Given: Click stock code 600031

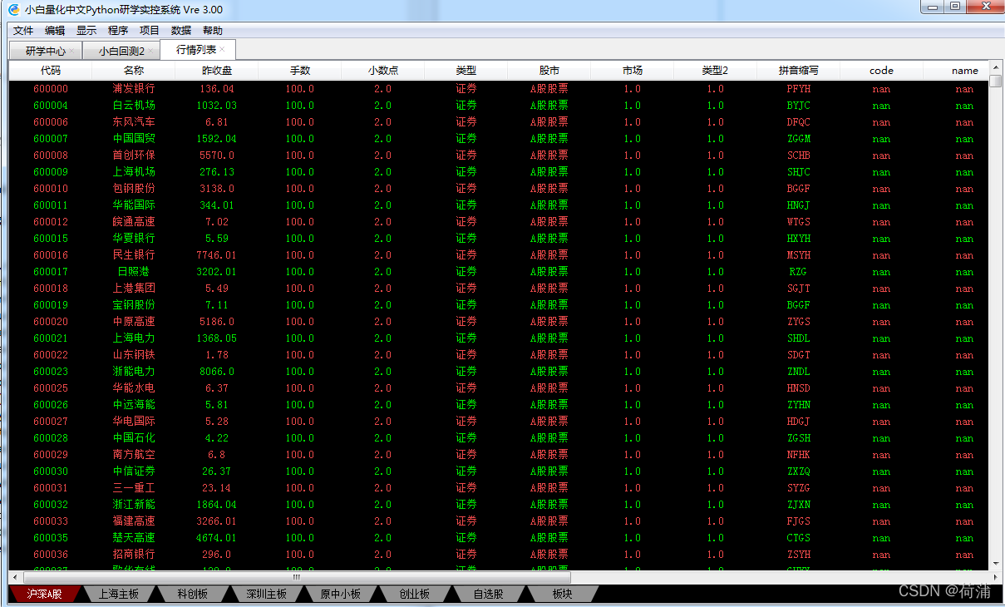Looking at the screenshot, I should tap(51, 488).
